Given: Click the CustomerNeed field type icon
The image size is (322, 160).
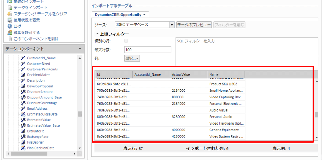Looking at the screenshot, I should (23, 64).
